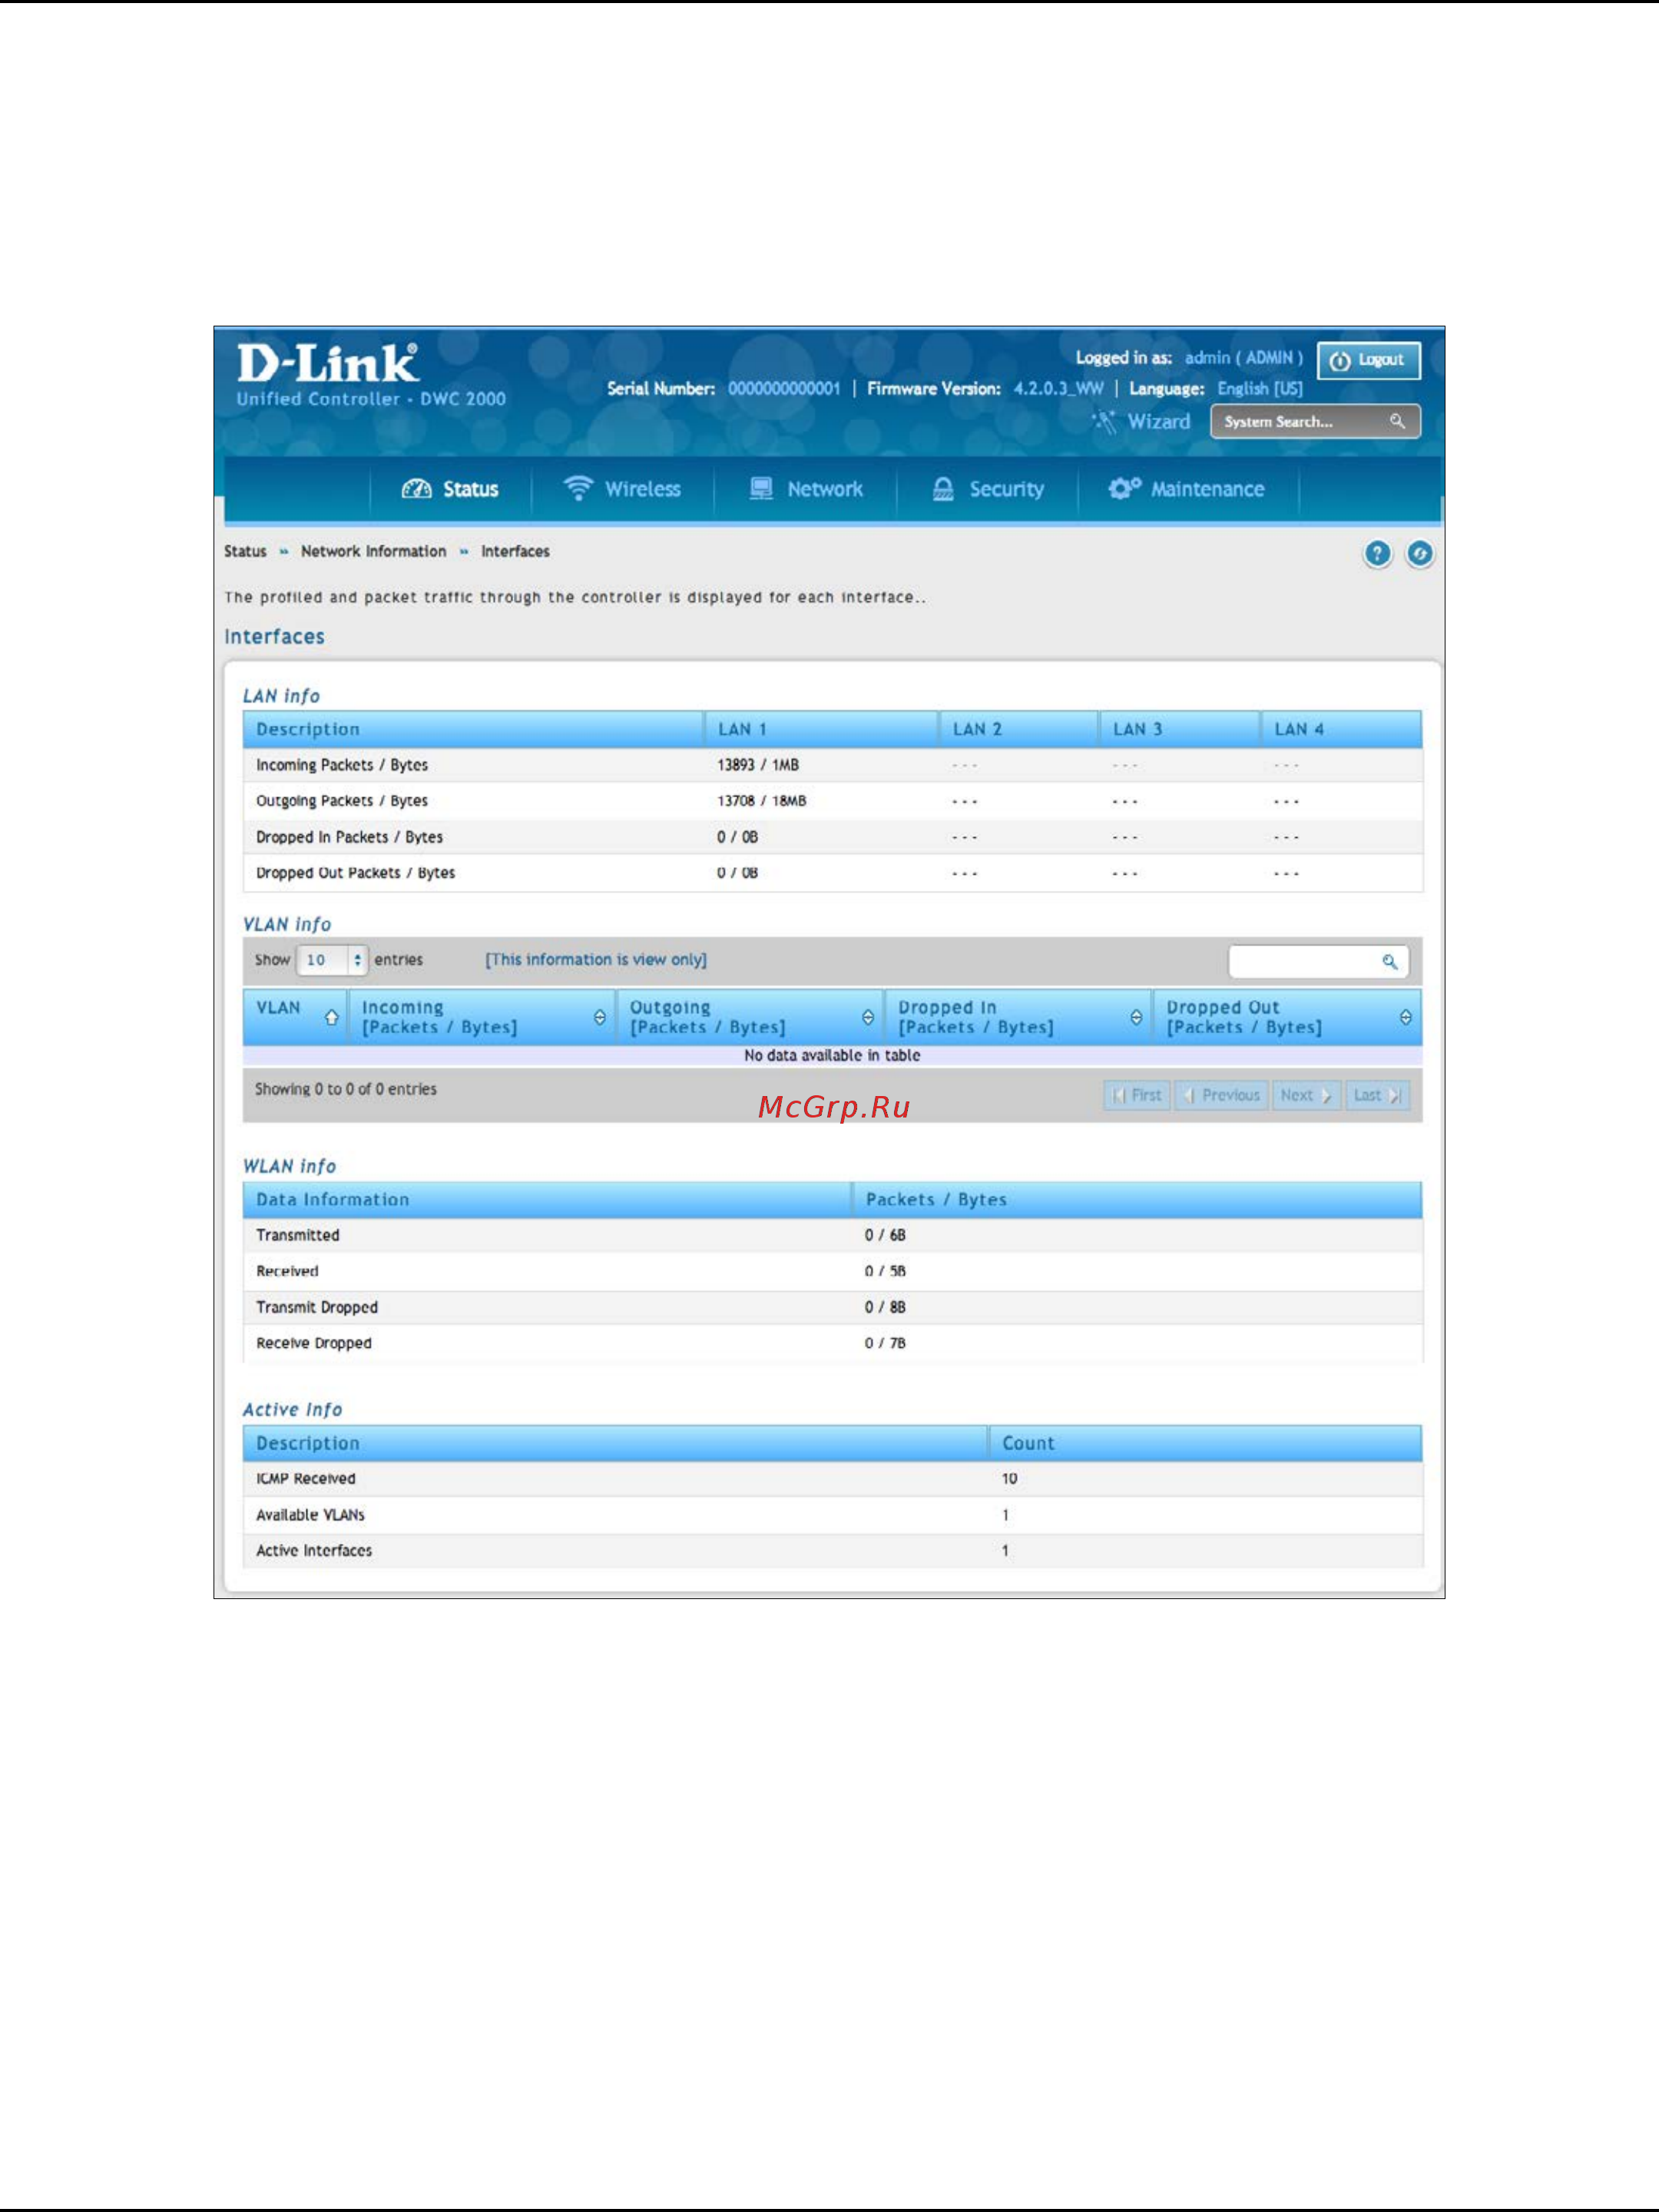Click Network Information breadcrumb
The width and height of the screenshot is (1659, 2212).
(x=373, y=551)
